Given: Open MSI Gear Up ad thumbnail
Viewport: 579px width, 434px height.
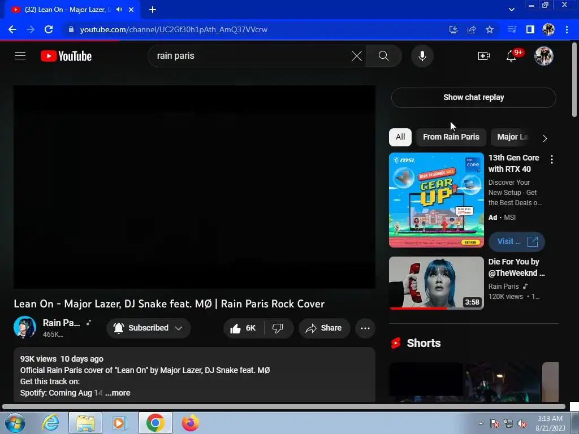Looking at the screenshot, I should coord(436,199).
